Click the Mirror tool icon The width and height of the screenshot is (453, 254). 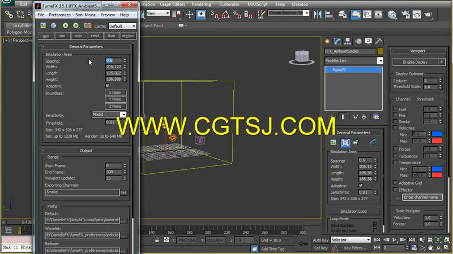click(x=317, y=15)
